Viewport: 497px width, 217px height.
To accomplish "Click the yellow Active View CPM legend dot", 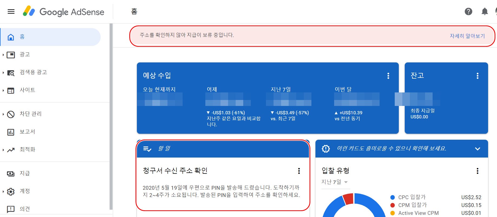I will (x=393, y=213).
